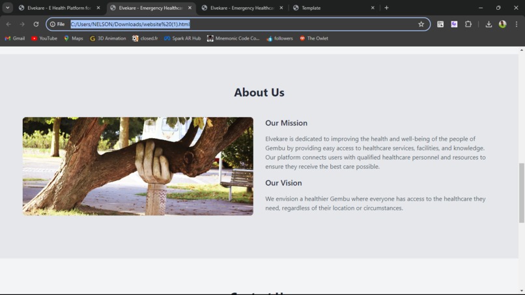This screenshot has width=525, height=295.
Task: Select the active 'Elvekare - Emergency Healthcare' tab
Action: click(x=150, y=8)
